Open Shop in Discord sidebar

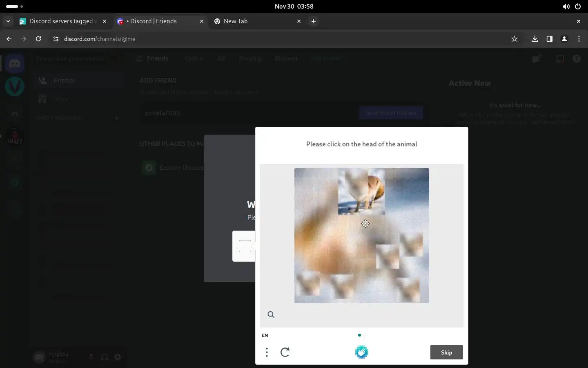click(x=78, y=99)
